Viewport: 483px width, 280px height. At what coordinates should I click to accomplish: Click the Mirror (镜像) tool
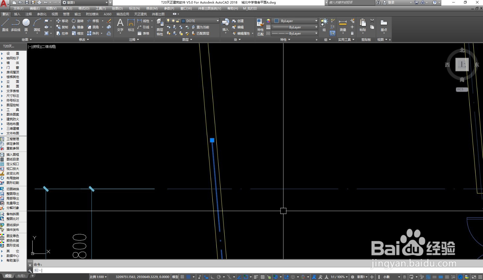(78, 27)
